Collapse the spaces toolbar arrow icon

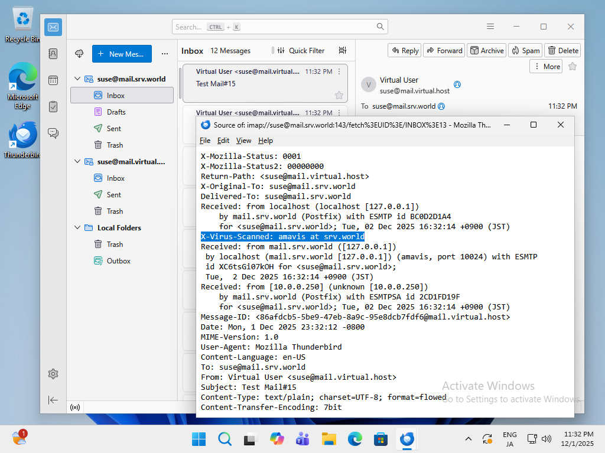[x=53, y=400]
